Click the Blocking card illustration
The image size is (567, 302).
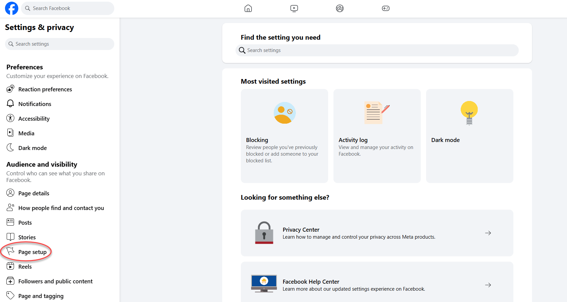point(284,113)
